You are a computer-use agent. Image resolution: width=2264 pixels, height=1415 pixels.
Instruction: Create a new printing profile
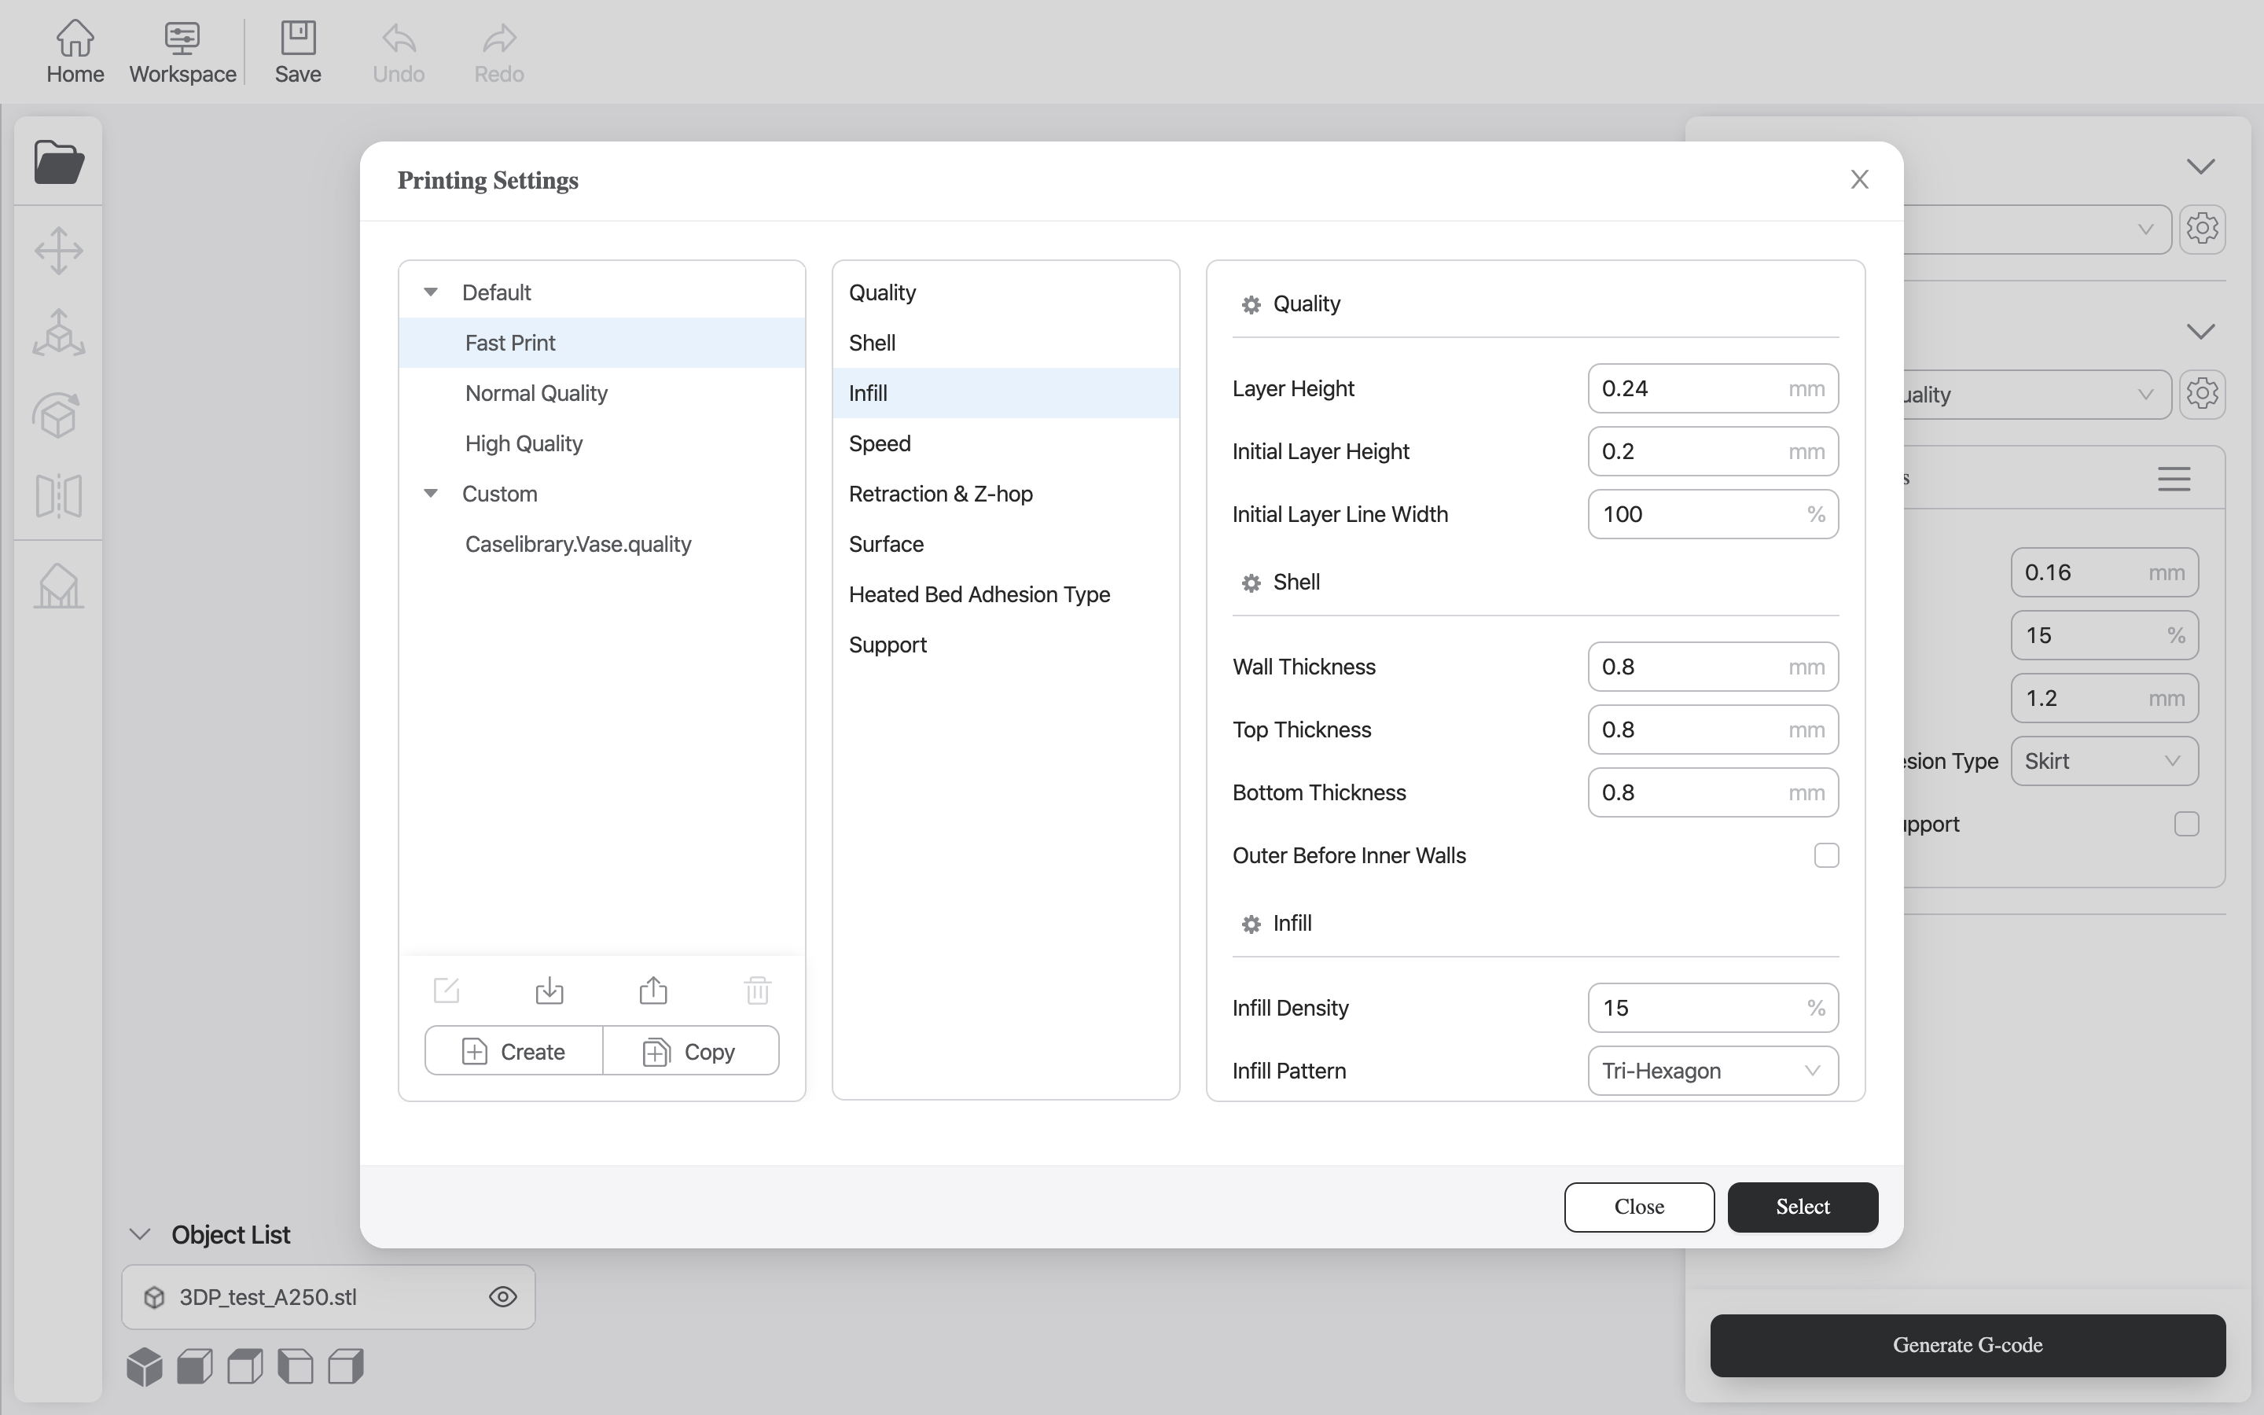tap(512, 1050)
